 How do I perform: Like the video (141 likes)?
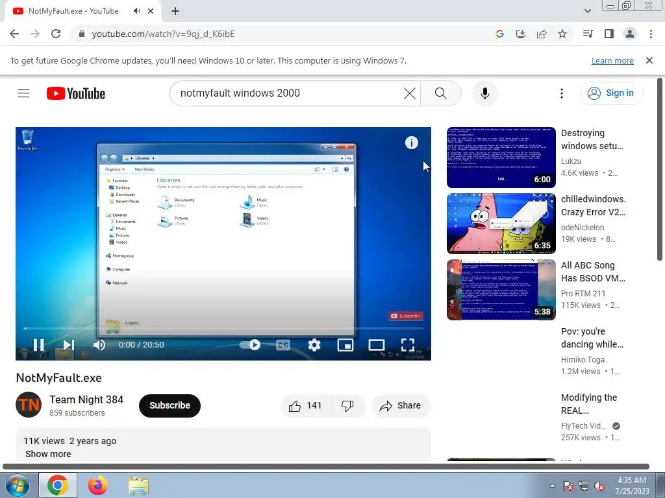point(305,406)
